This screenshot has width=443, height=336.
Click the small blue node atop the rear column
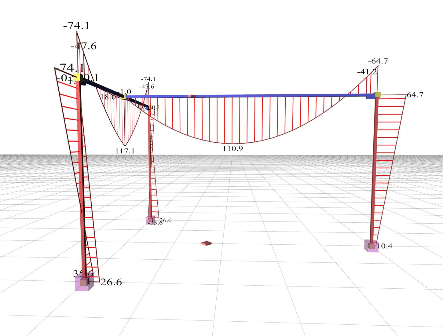pos(148,108)
